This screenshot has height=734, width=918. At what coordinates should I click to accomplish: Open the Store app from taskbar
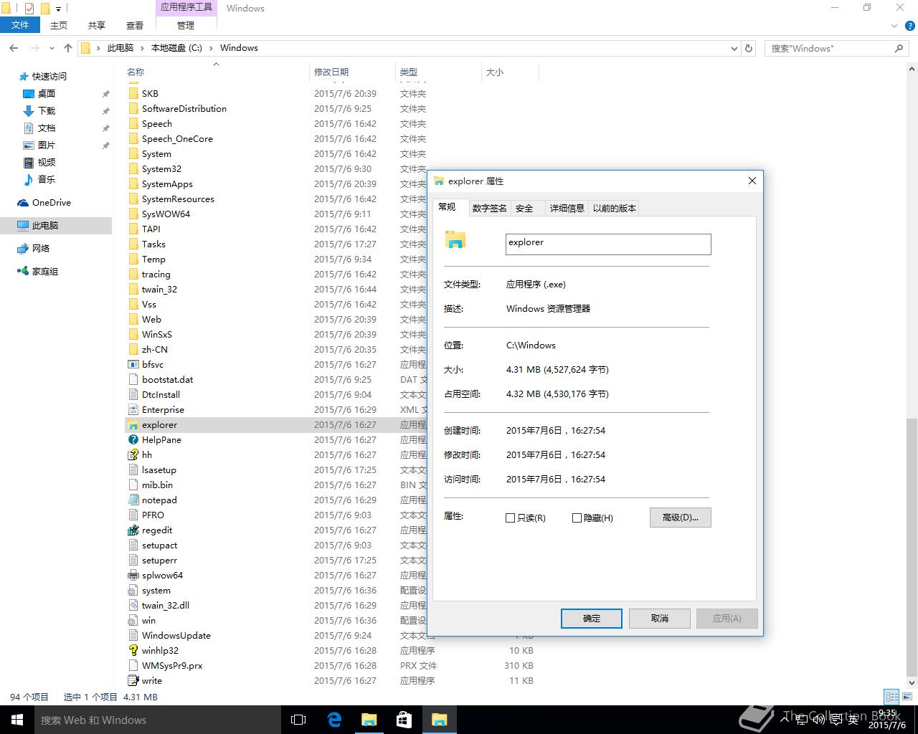coord(404,720)
